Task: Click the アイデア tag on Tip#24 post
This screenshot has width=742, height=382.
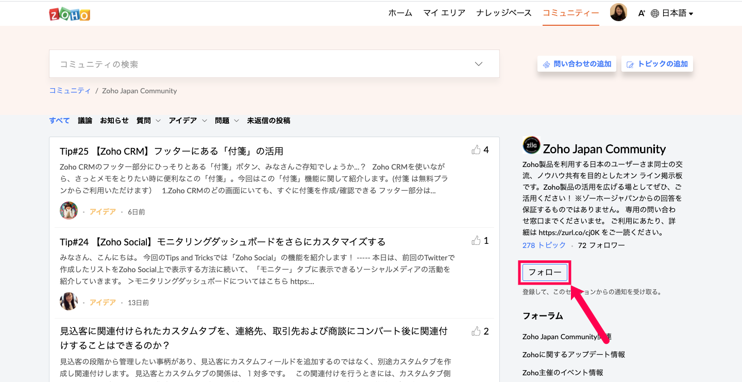Action: (103, 303)
